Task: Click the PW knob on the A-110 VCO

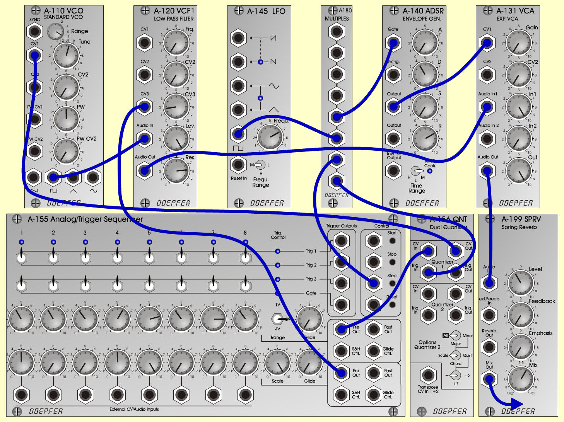Action: point(66,119)
